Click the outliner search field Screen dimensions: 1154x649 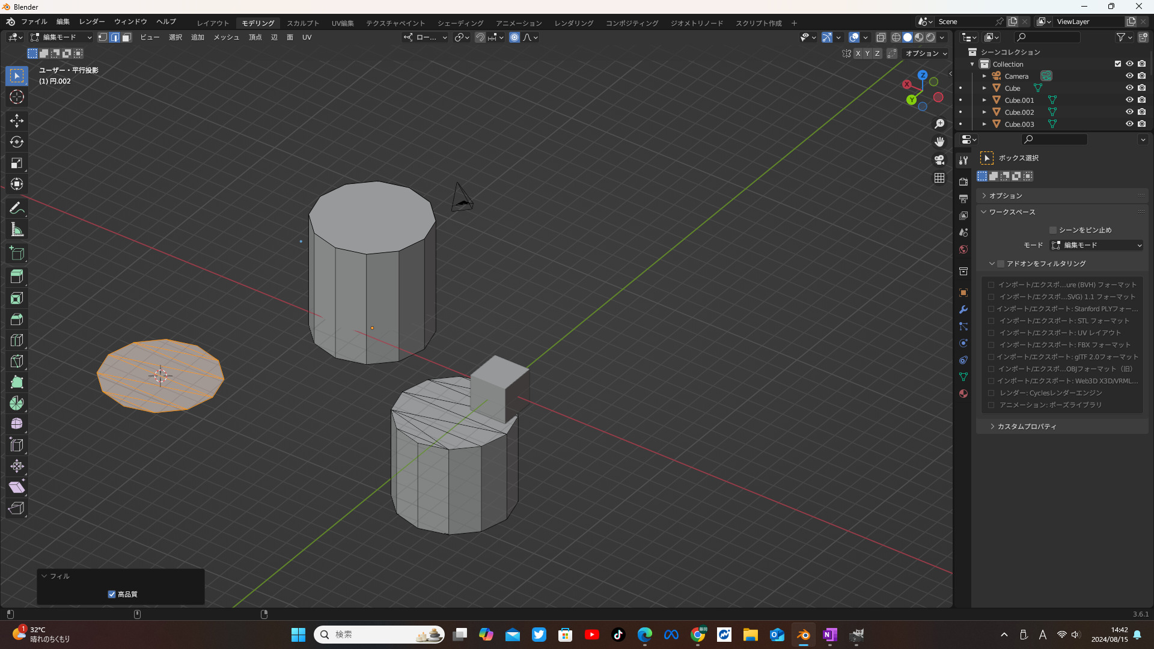1046,37
